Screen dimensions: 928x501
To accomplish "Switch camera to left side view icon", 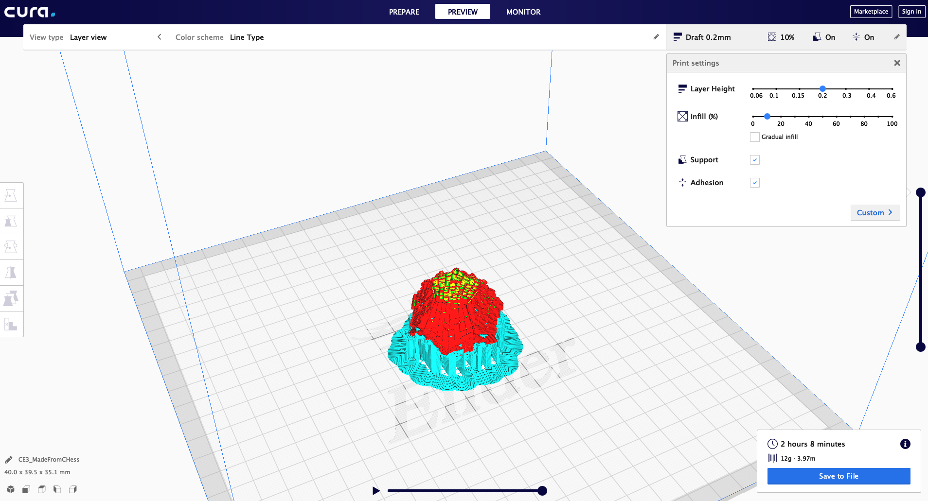I will [x=57, y=489].
